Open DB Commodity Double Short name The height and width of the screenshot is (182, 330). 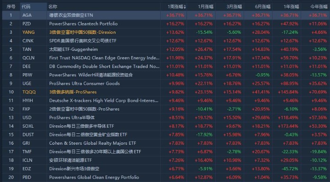click(104, 66)
